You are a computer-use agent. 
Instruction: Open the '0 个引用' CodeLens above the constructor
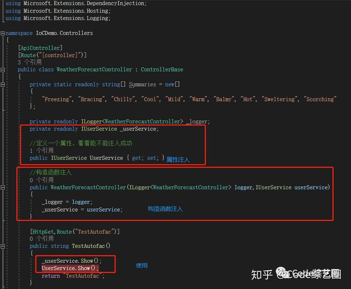click(x=41, y=180)
